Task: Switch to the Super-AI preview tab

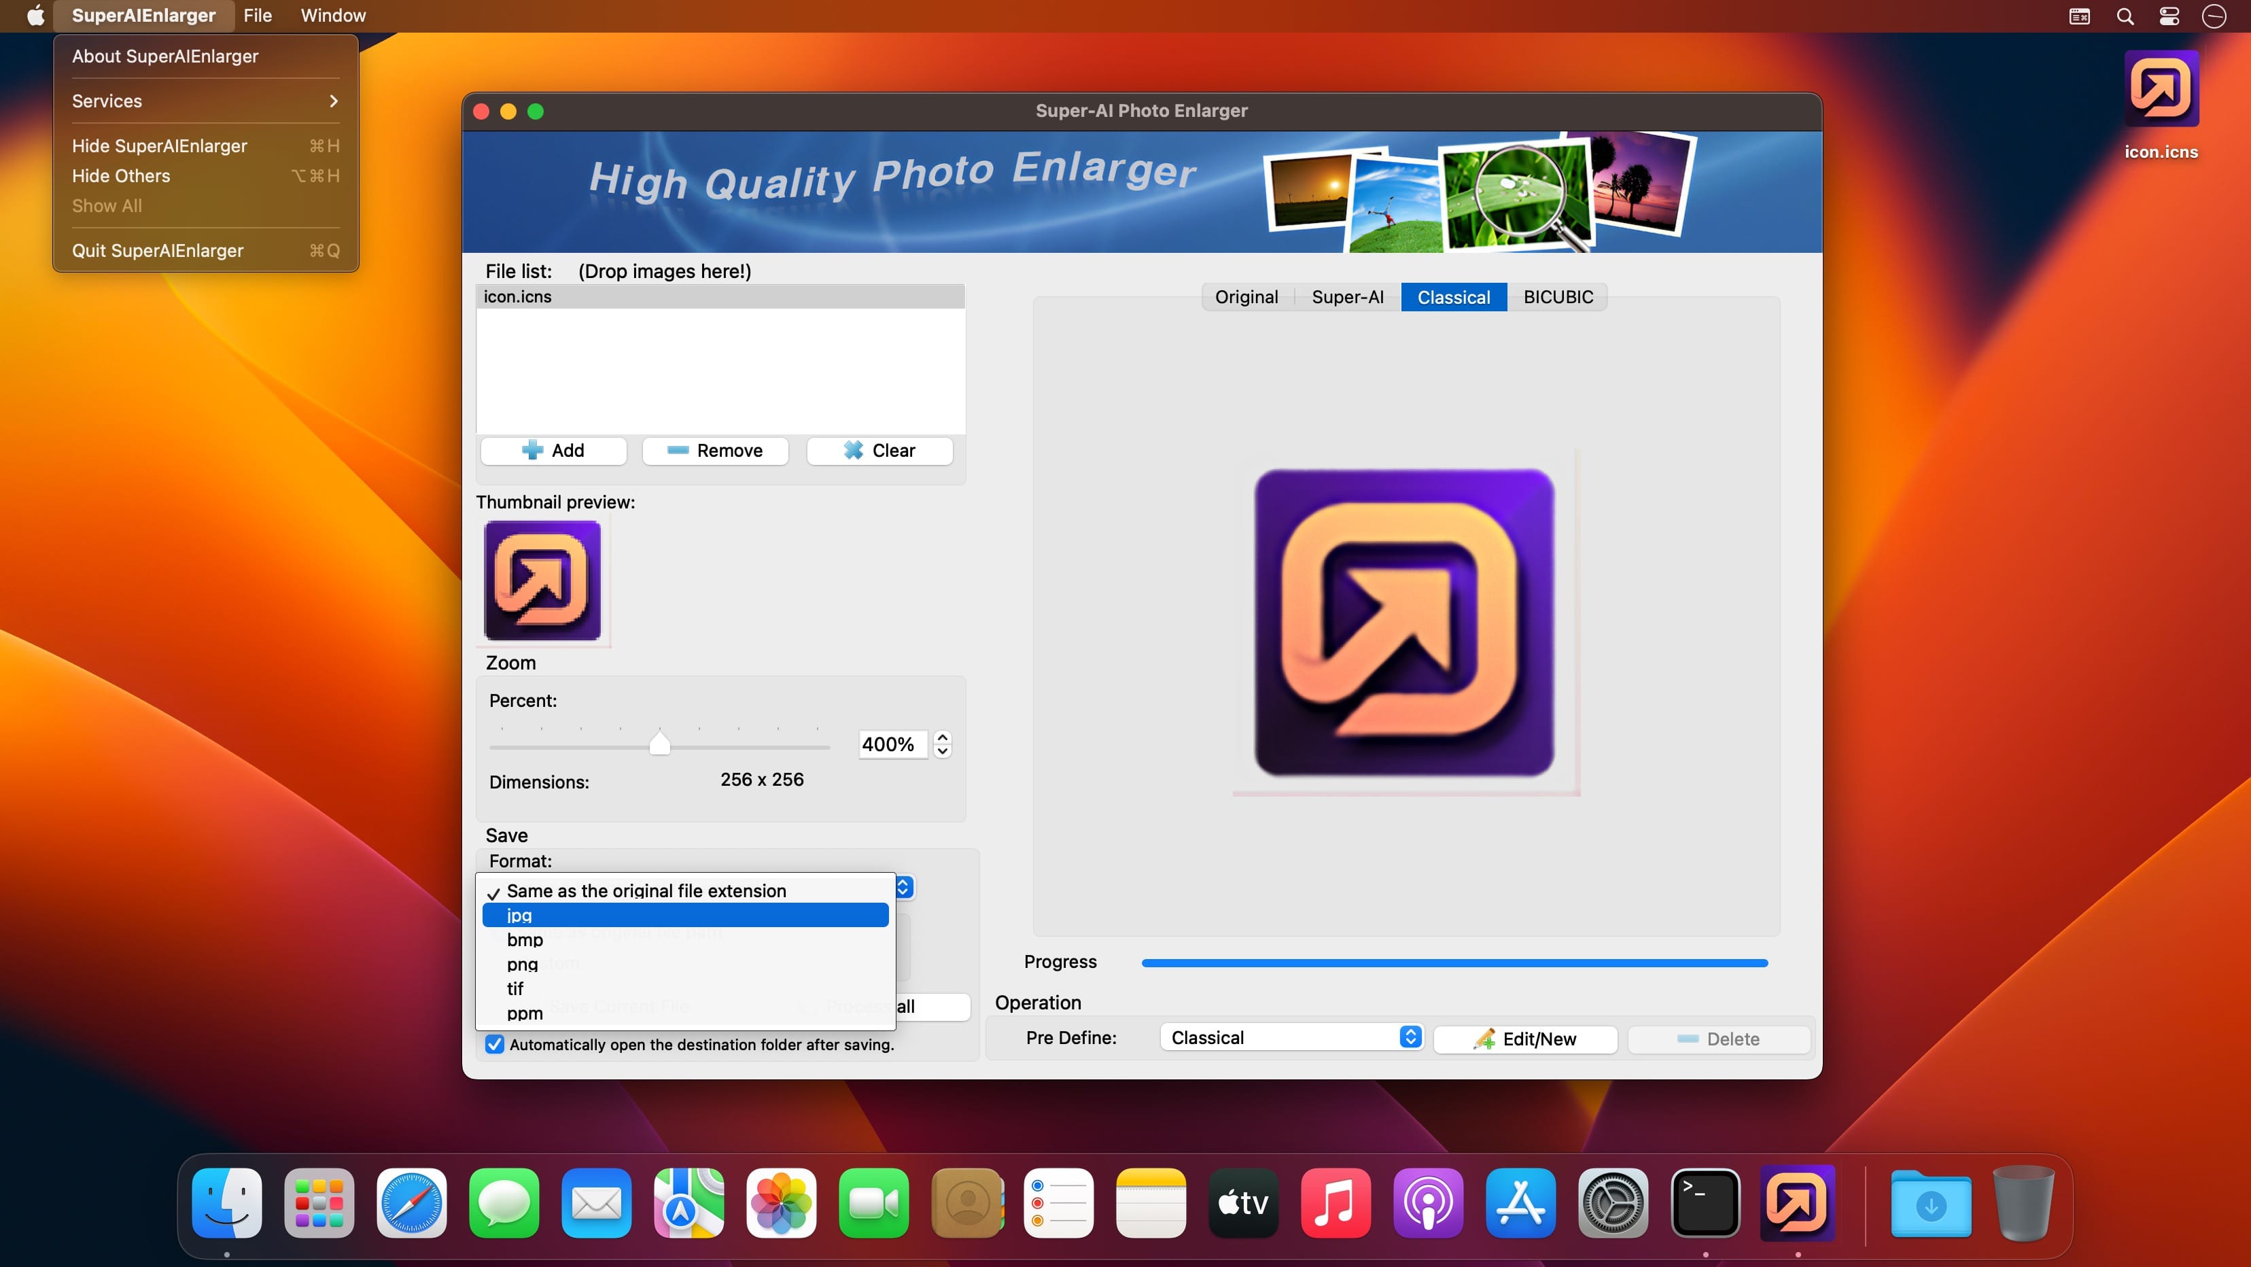Action: 1348,297
